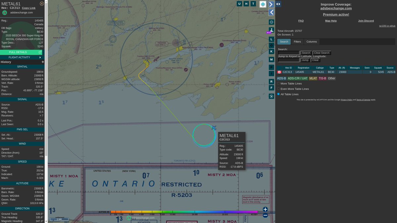Screen dimensions: 397x223
Task: Toggle the F map option button
Action: (x=271, y=88)
